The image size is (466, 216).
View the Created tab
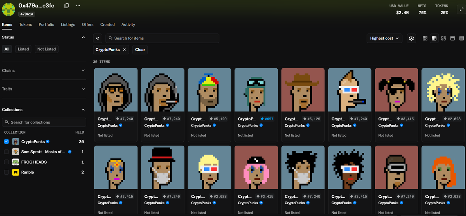pyautogui.click(x=108, y=24)
